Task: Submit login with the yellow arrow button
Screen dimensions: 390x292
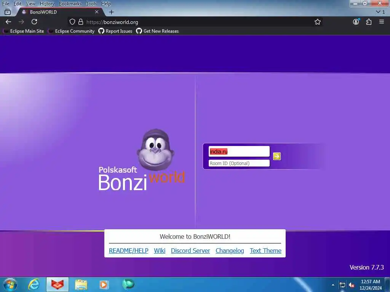Action: coord(277,156)
